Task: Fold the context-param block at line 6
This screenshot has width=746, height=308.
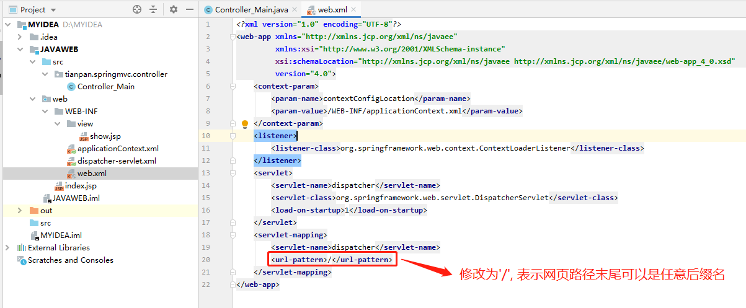Action: pyautogui.click(x=233, y=86)
